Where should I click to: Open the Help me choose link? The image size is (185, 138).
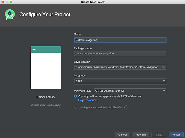tap(88, 100)
